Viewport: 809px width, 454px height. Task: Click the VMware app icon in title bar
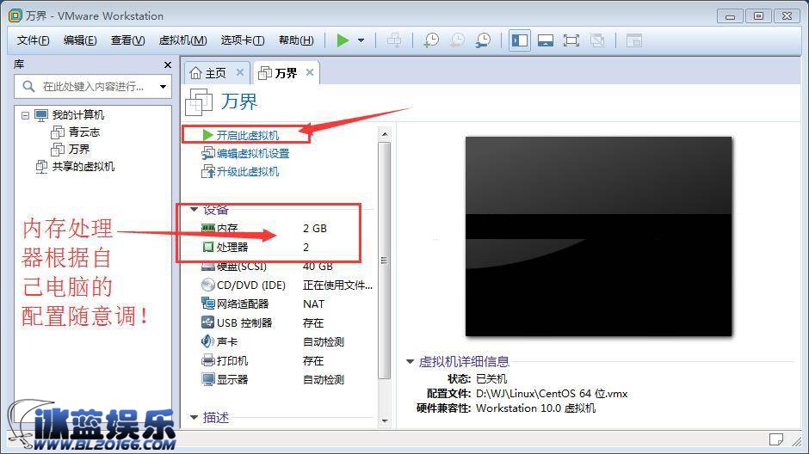[x=15, y=15]
